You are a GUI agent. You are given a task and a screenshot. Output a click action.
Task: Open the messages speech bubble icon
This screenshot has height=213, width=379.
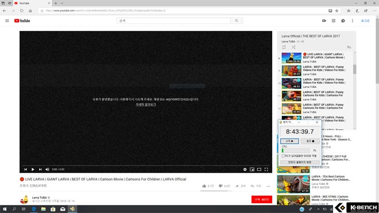[x=343, y=21]
